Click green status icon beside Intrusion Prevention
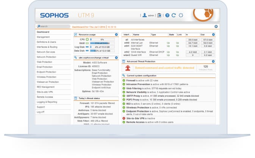 (x=124, y=84)
